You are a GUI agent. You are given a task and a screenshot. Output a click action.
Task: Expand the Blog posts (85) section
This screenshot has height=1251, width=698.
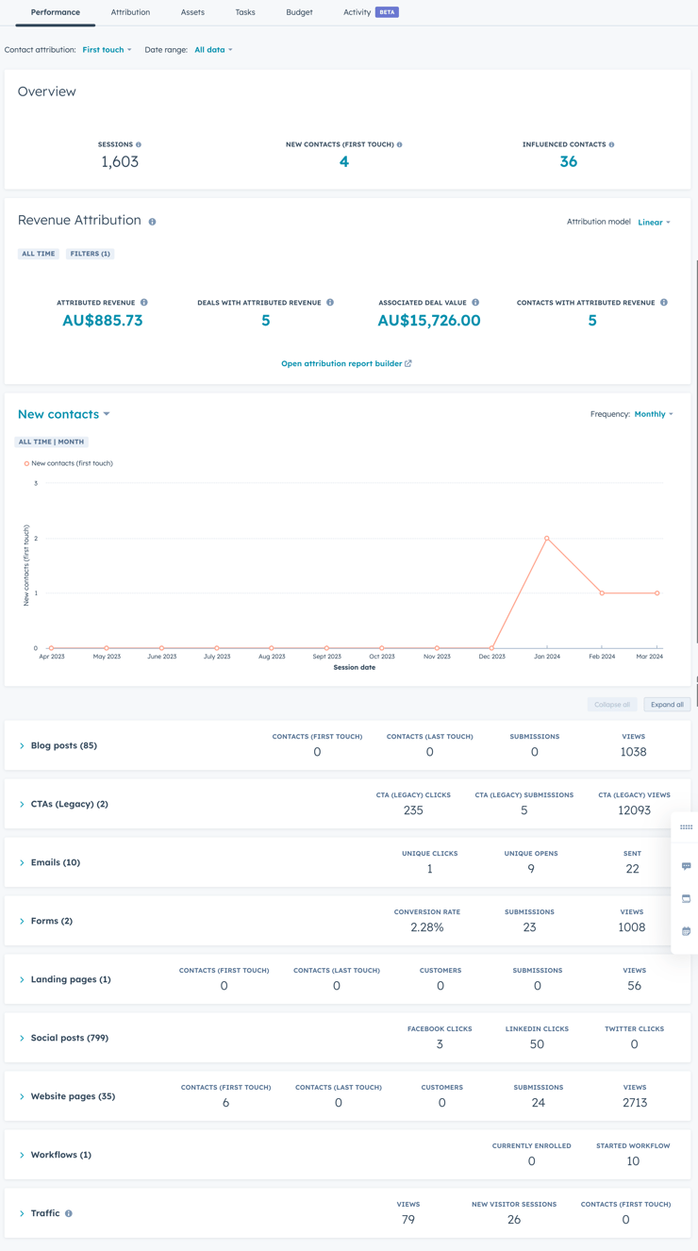tap(22, 746)
